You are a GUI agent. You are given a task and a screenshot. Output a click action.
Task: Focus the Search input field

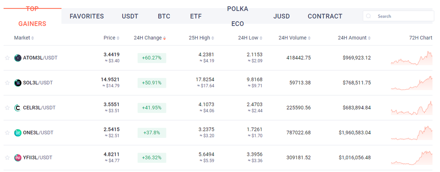tap(399, 16)
